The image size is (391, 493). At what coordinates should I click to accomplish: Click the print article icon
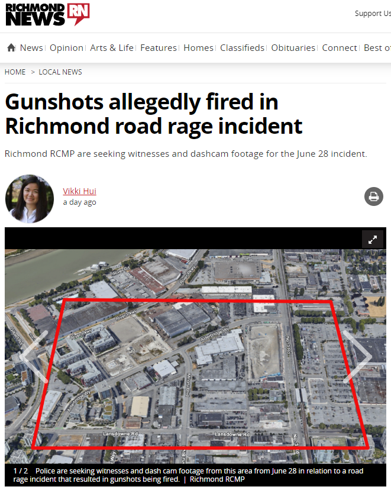(x=373, y=196)
